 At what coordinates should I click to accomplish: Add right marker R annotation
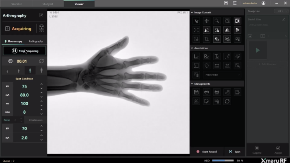point(207,56)
